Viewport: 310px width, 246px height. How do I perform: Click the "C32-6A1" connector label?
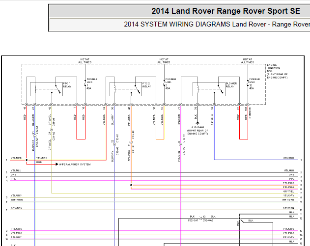pyautogui.click(x=193, y=220)
